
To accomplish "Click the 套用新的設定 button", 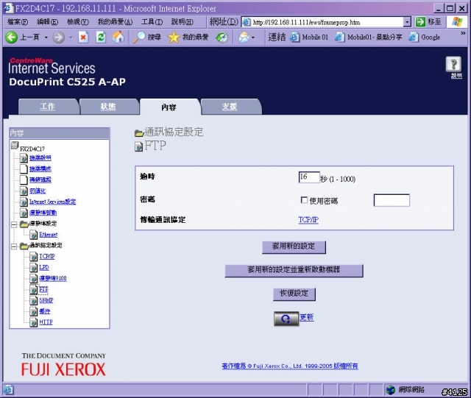I will click(x=294, y=247).
